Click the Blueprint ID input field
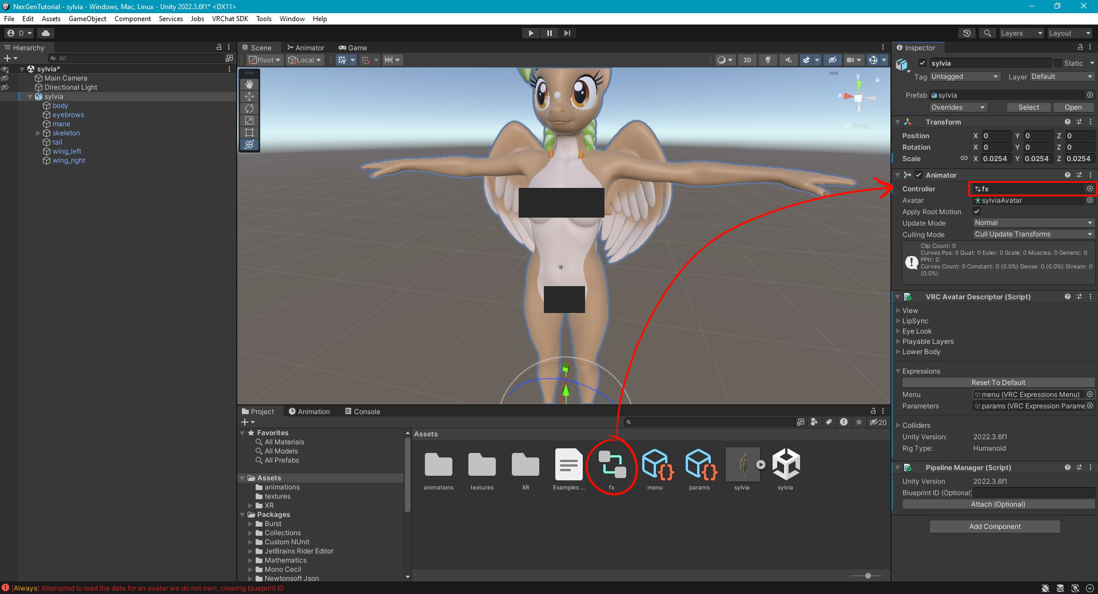Viewport: 1098px width, 594px height. pos(1034,493)
